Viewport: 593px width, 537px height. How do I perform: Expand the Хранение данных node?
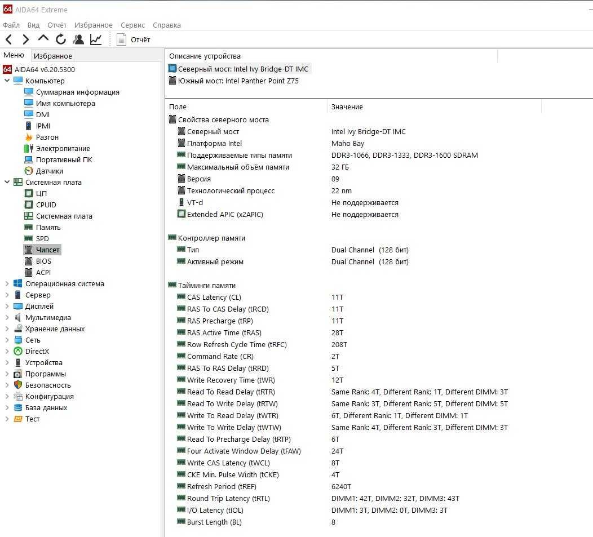click(7, 329)
